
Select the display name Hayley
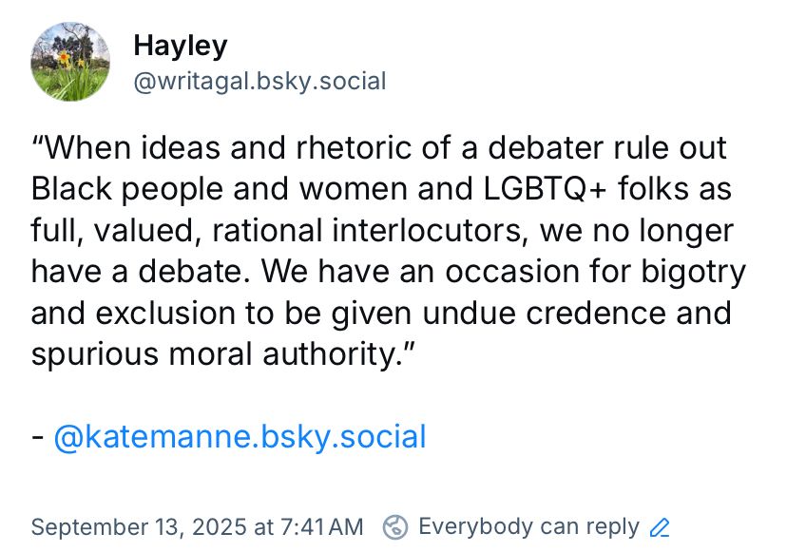pos(181,45)
